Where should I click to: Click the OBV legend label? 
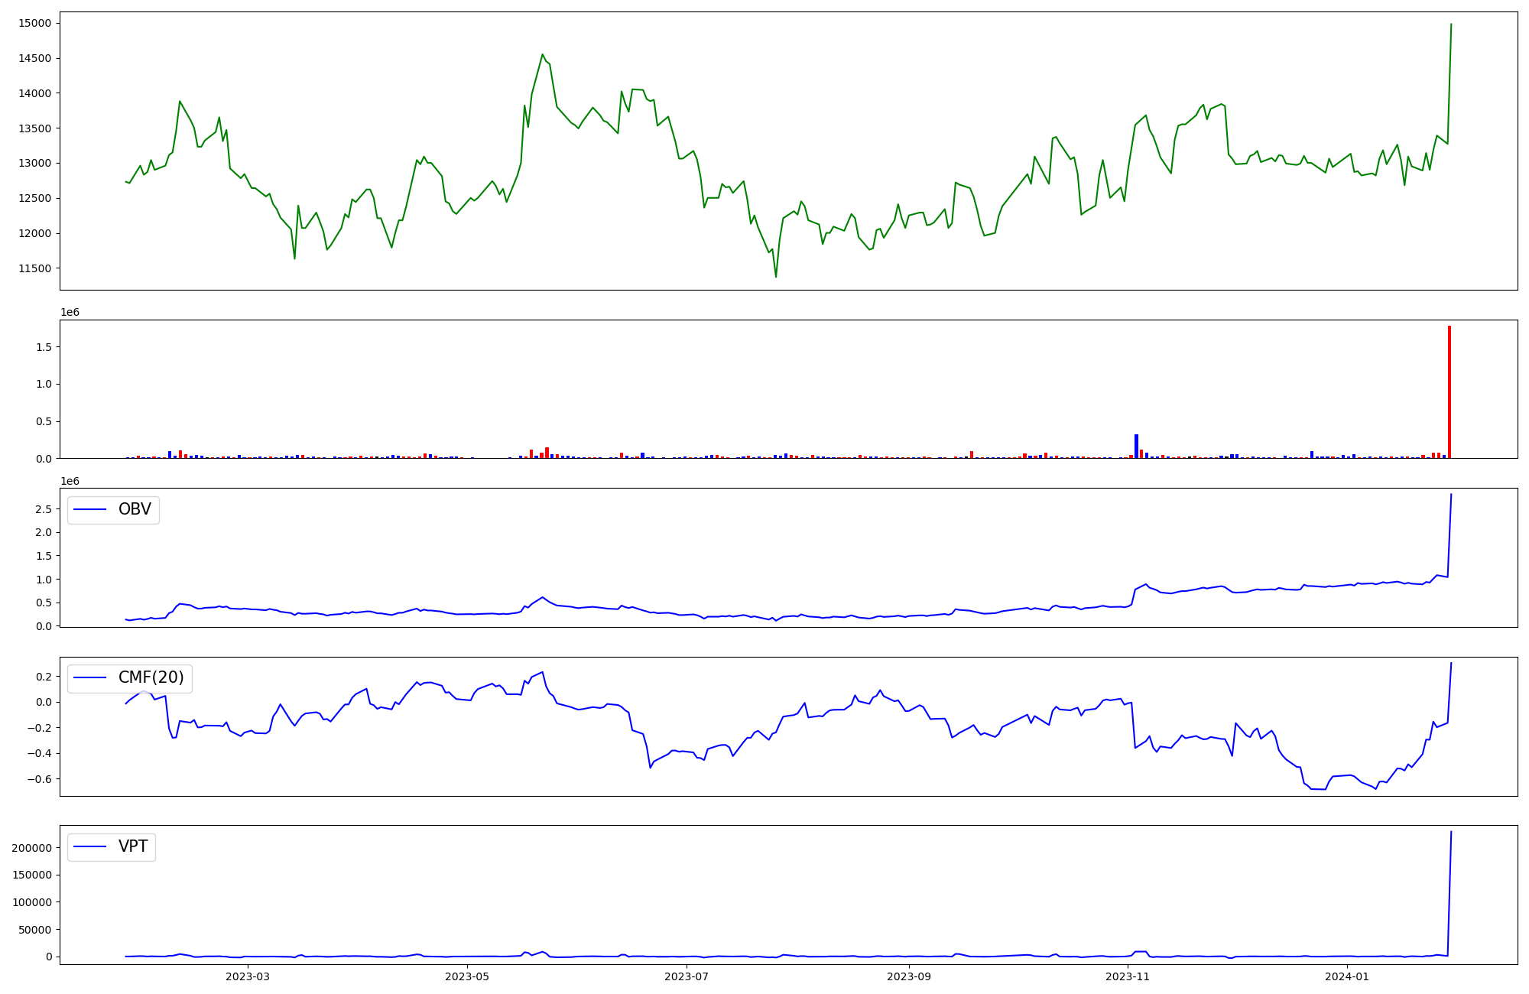(x=135, y=509)
